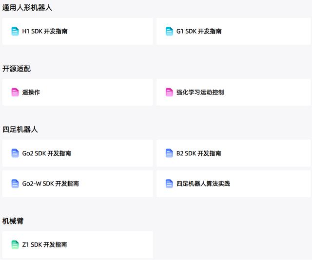
Task: Click the blue document icon beside 四足机器人算法实践
Action: pyautogui.click(x=169, y=184)
